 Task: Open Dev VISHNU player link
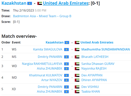click(90, 87)
